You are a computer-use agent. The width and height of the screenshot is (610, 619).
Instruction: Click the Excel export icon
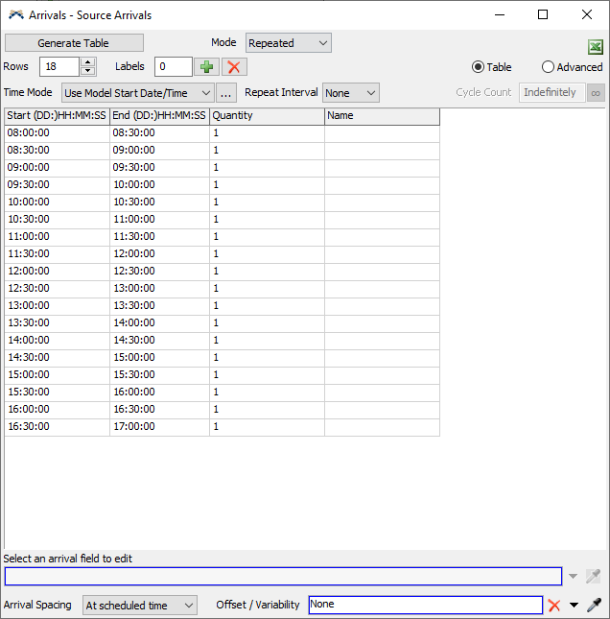[595, 48]
